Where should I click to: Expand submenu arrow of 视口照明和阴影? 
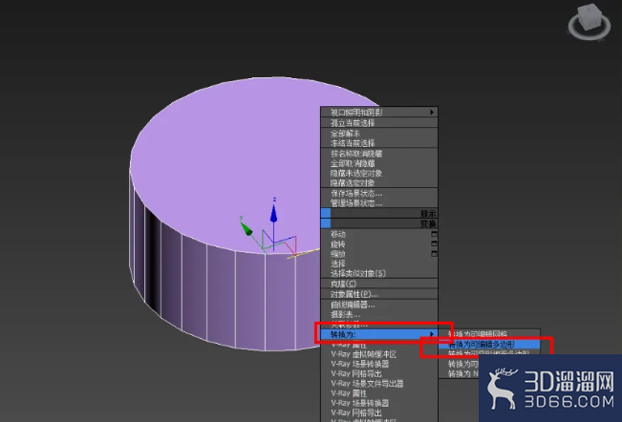432,113
